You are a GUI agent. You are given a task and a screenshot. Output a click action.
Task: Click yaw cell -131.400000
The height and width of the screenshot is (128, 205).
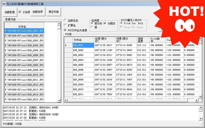[x=175, y=94]
